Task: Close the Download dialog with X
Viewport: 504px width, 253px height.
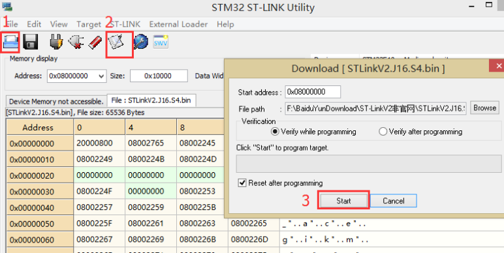Action: [498, 66]
